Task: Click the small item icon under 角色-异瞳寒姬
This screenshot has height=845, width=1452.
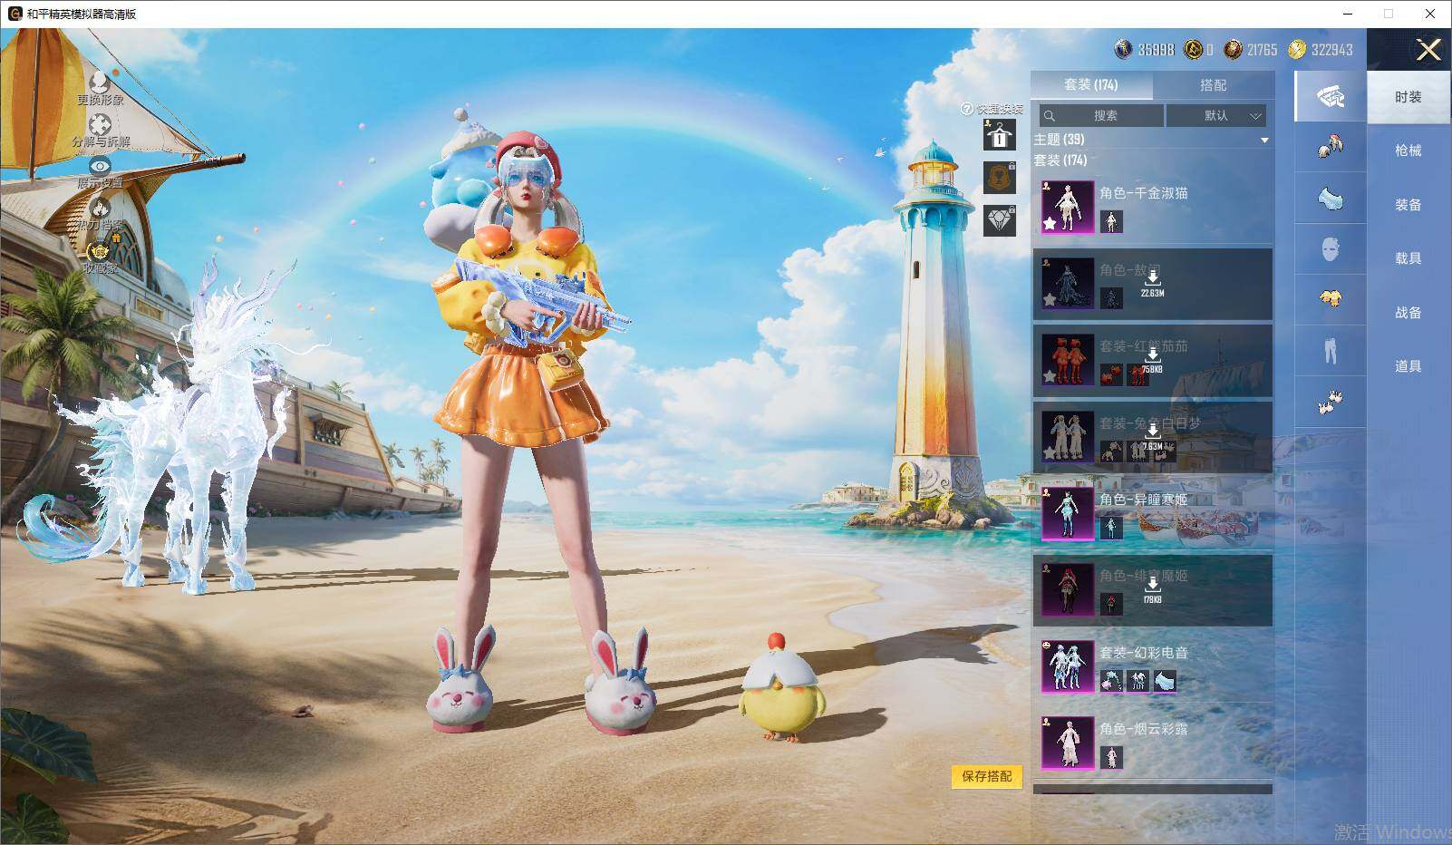Action: [x=1111, y=528]
